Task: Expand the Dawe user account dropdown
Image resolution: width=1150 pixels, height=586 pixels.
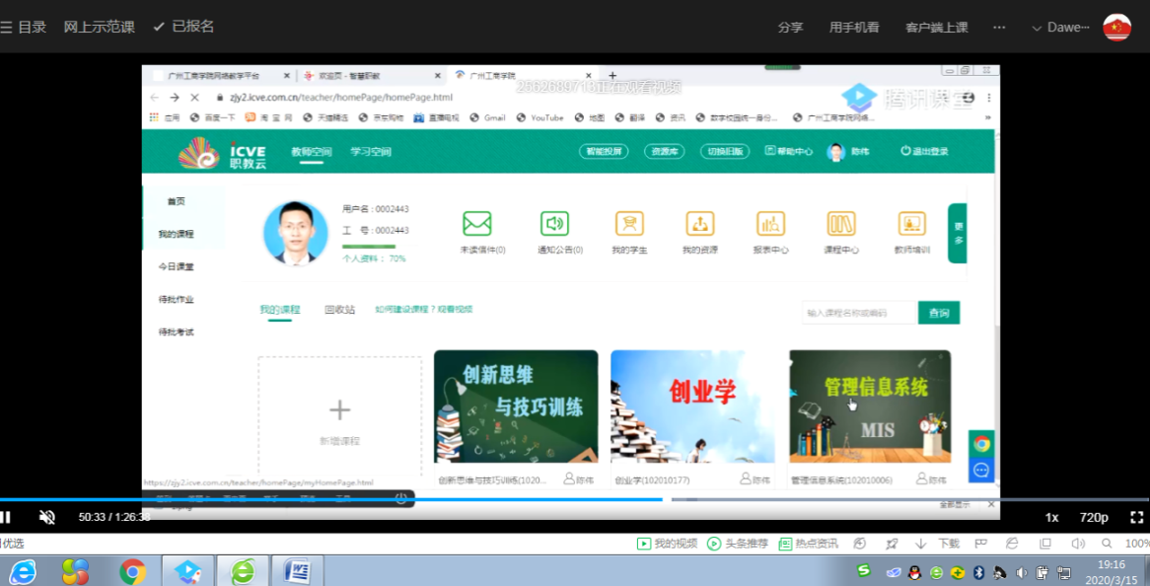Action: [x=1060, y=28]
